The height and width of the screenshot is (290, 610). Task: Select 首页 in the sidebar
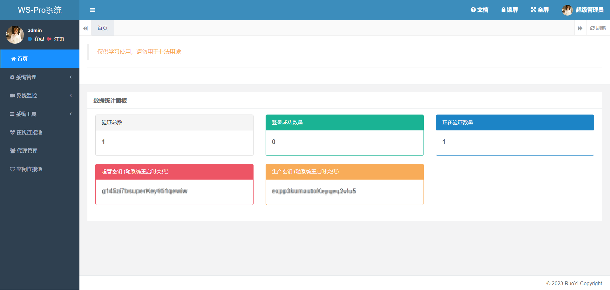(22, 59)
